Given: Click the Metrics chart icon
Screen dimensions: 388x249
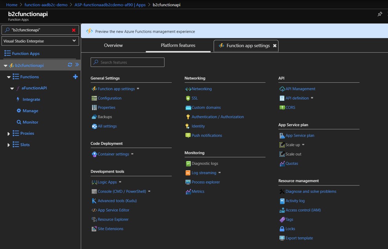Looking at the screenshot, I should [188, 192].
